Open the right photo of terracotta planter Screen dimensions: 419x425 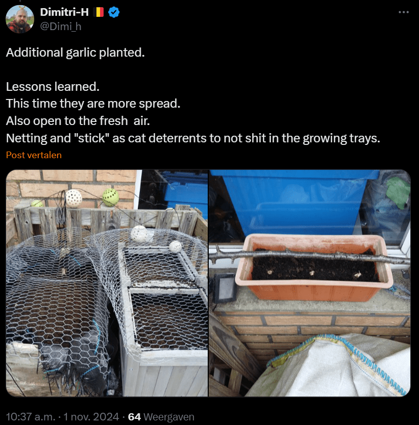pos(310,283)
